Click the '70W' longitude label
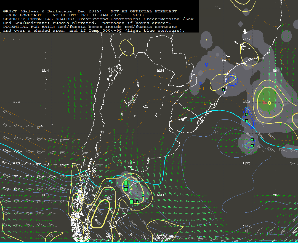Screen dimensions: 298x243 103,133
